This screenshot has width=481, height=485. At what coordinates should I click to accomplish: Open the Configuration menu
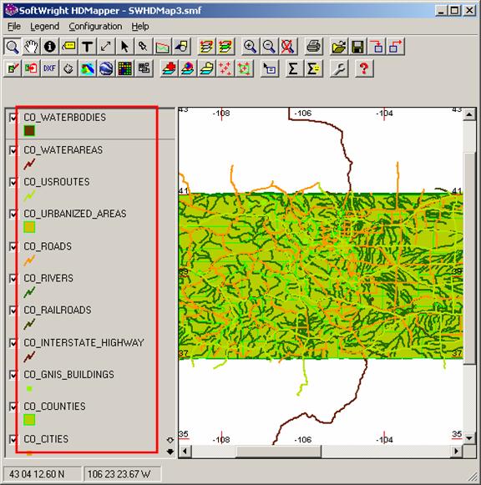tap(95, 27)
